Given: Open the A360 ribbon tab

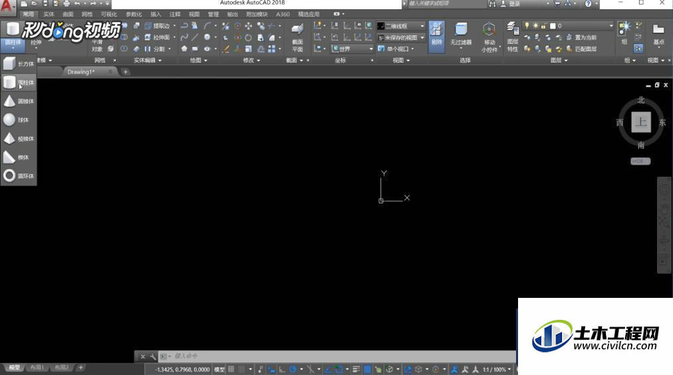Looking at the screenshot, I should (283, 14).
